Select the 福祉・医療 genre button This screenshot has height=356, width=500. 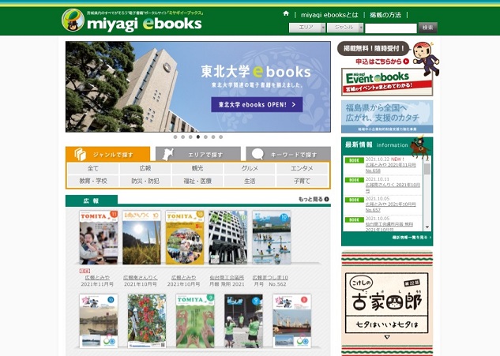(x=197, y=181)
